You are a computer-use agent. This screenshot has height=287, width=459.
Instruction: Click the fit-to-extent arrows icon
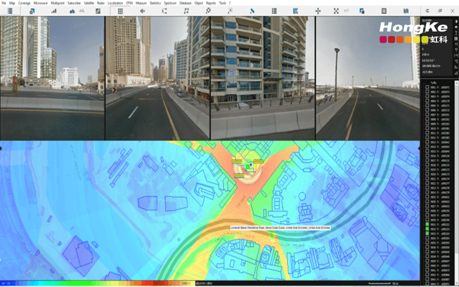(x=336, y=11)
